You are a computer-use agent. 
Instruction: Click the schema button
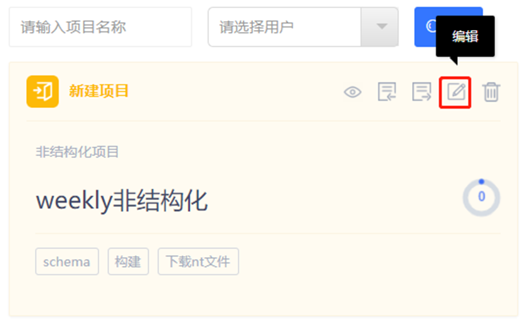pos(67,262)
